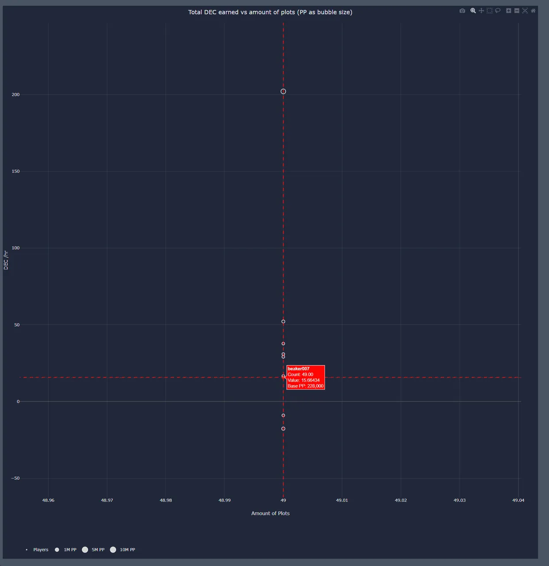Select the Pan tool in modebar
This screenshot has width=549, height=566.
tap(481, 11)
